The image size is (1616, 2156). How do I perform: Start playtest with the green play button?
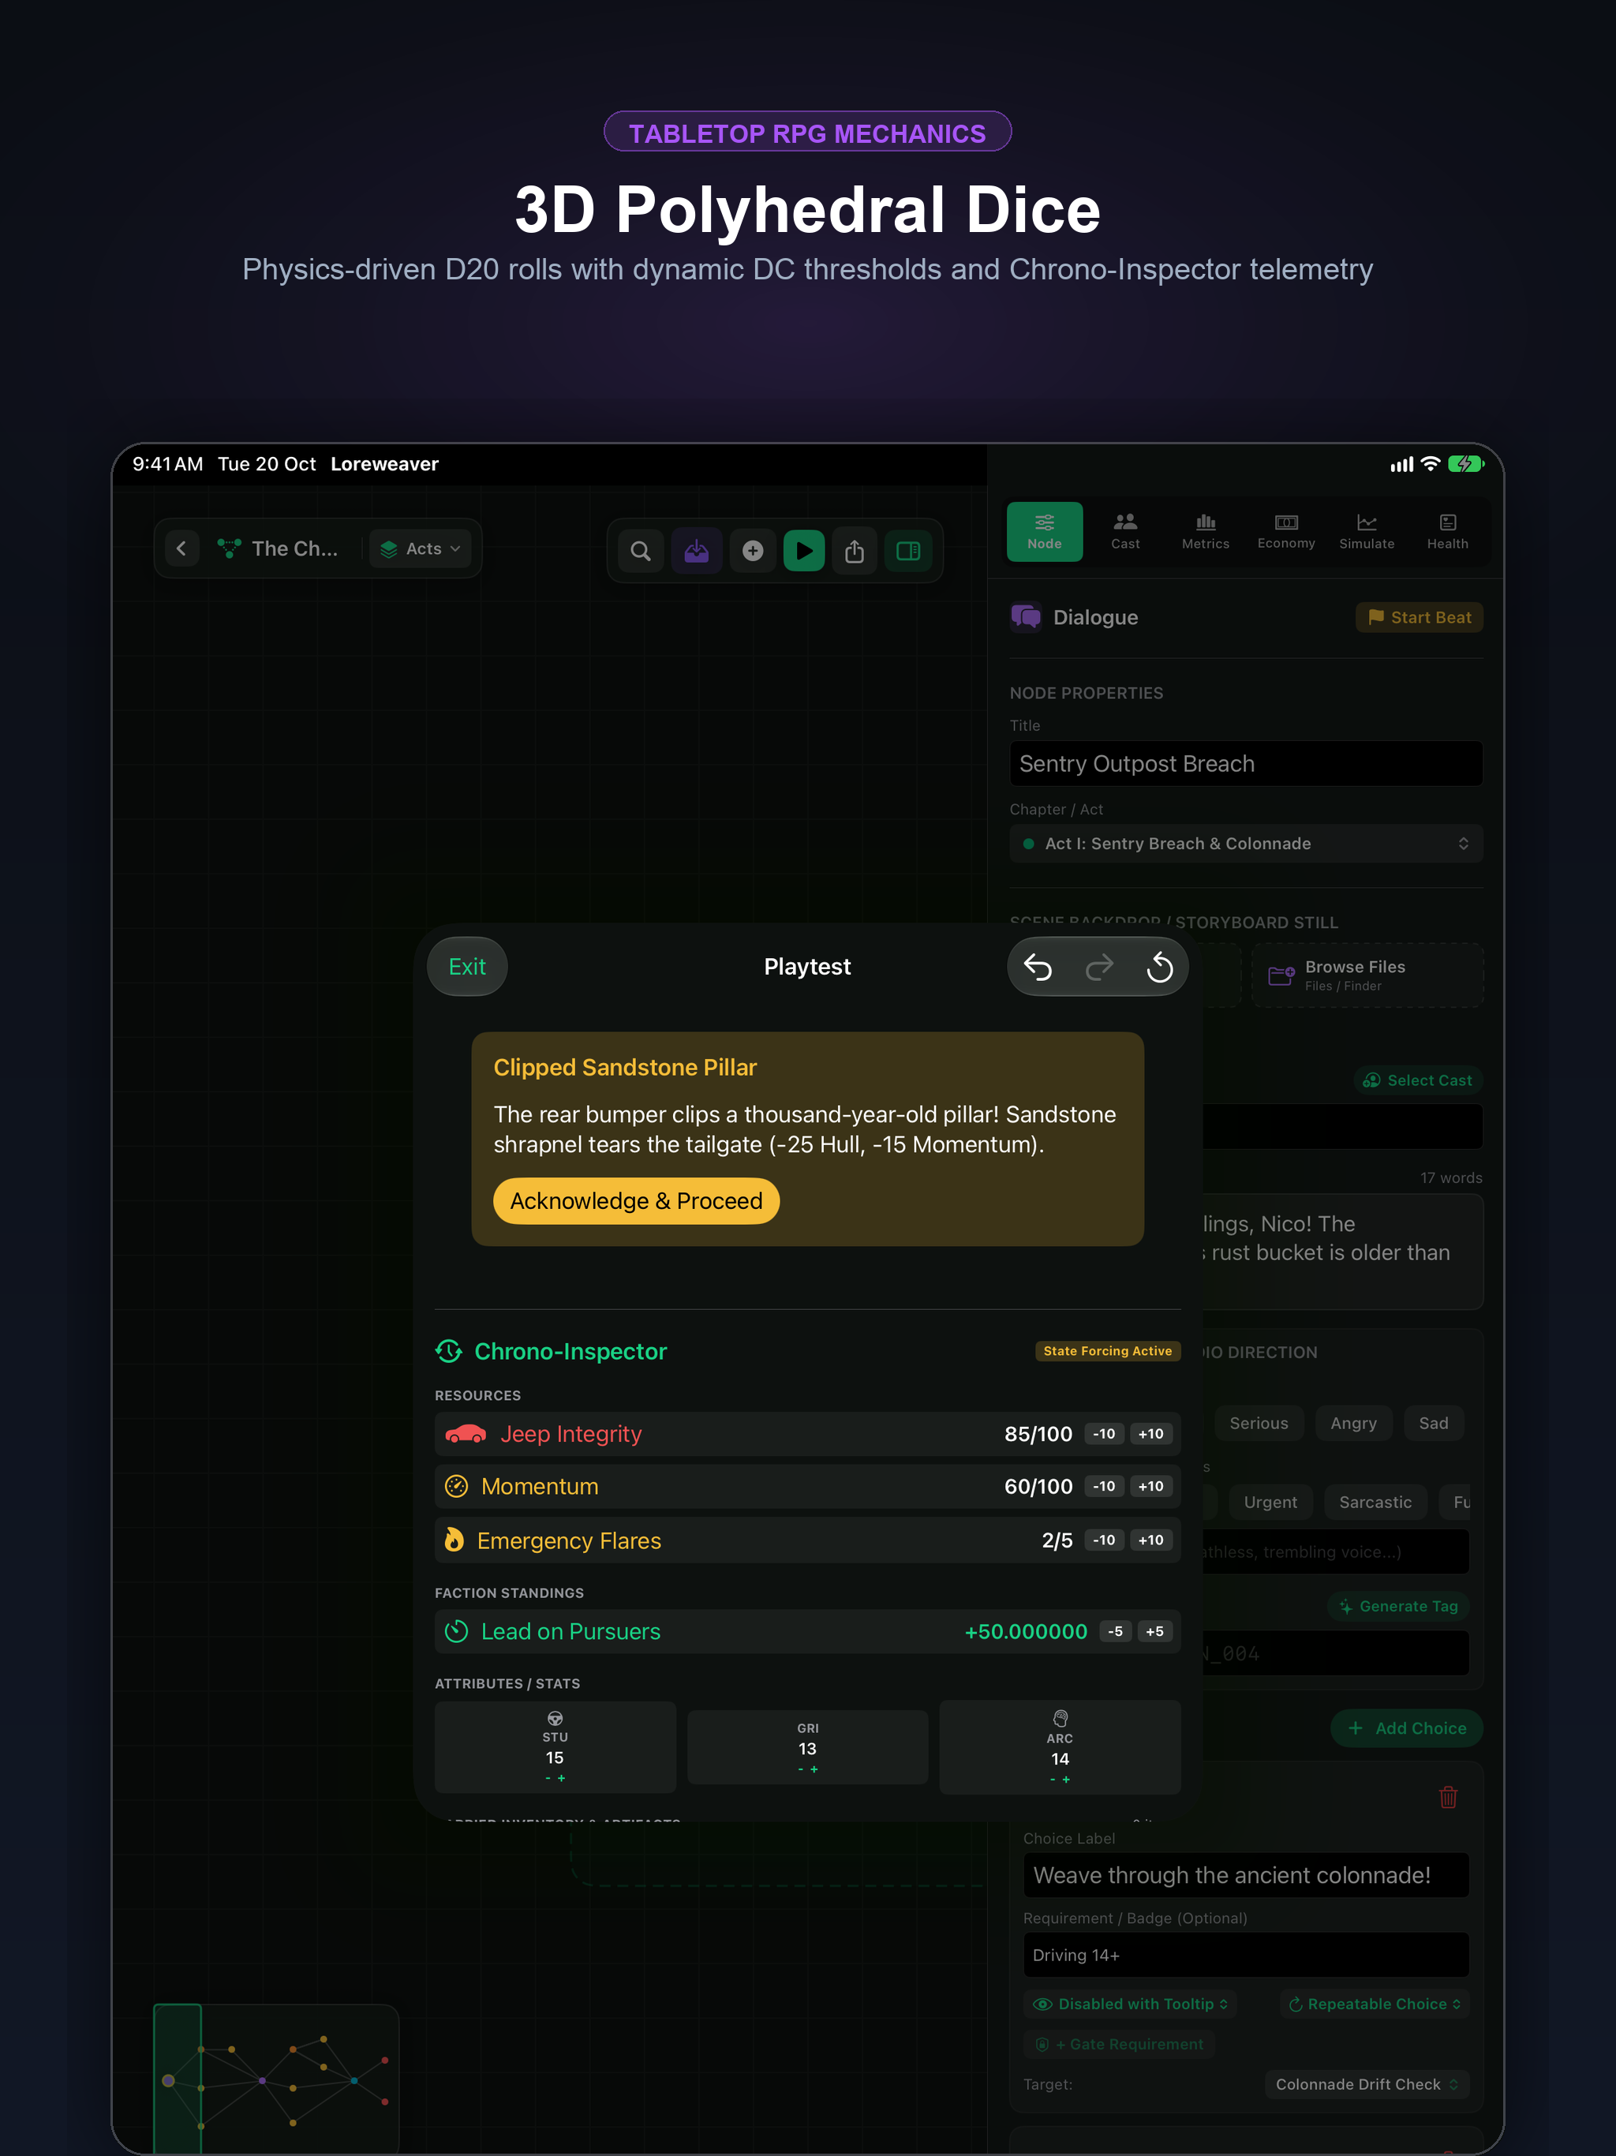coord(804,551)
